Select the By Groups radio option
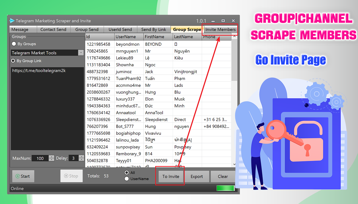358x204 pixels. [x=14, y=44]
